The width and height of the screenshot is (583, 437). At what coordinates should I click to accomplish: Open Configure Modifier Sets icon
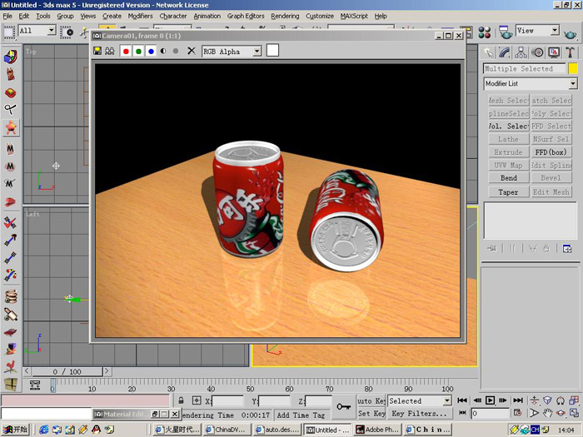[567, 248]
